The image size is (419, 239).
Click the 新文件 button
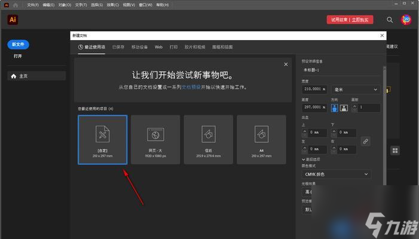pos(18,44)
